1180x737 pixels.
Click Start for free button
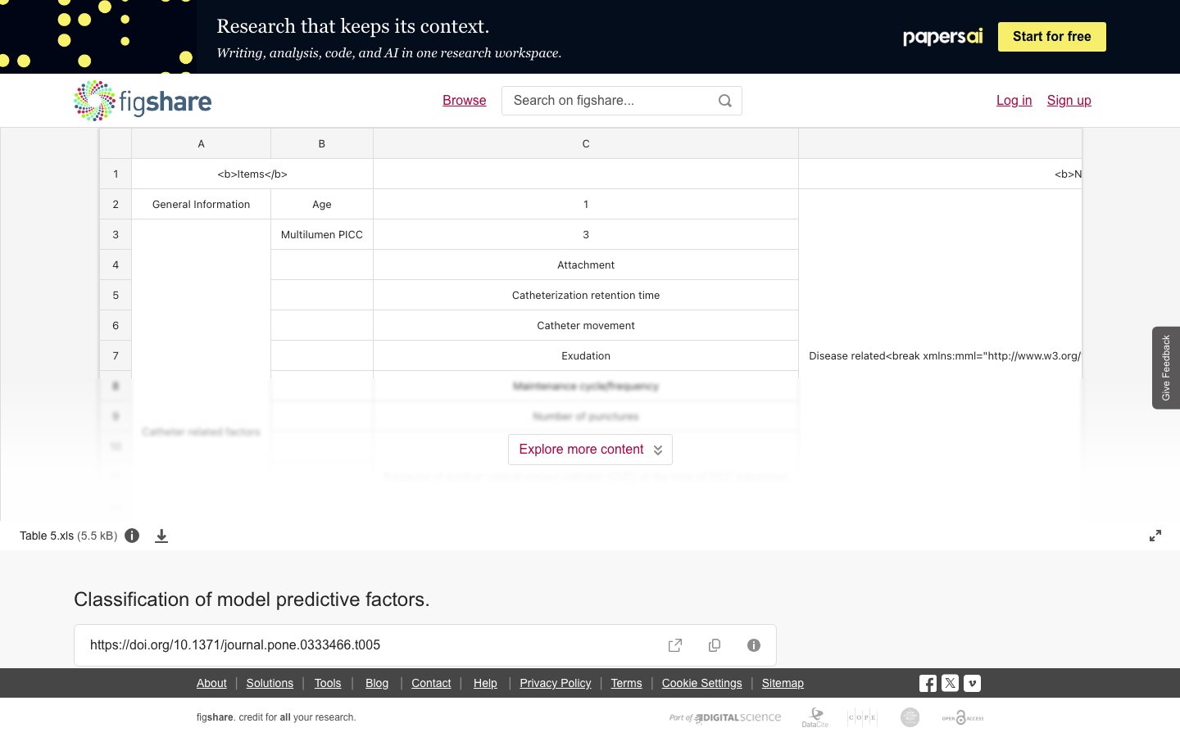click(1051, 37)
